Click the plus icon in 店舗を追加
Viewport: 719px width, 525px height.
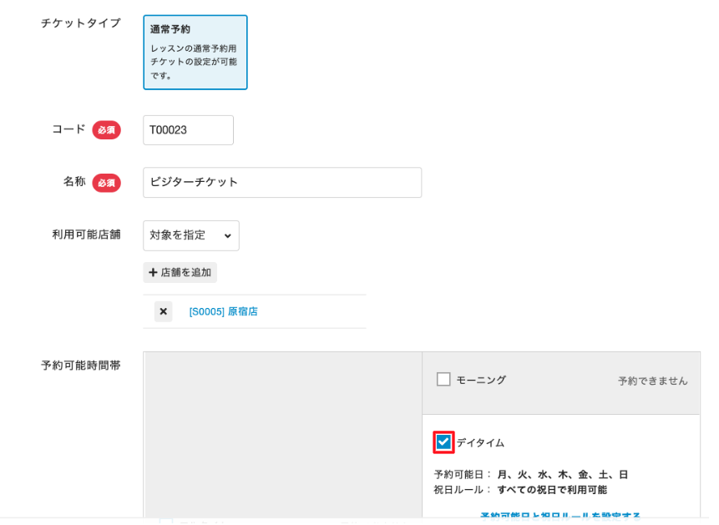pos(153,273)
